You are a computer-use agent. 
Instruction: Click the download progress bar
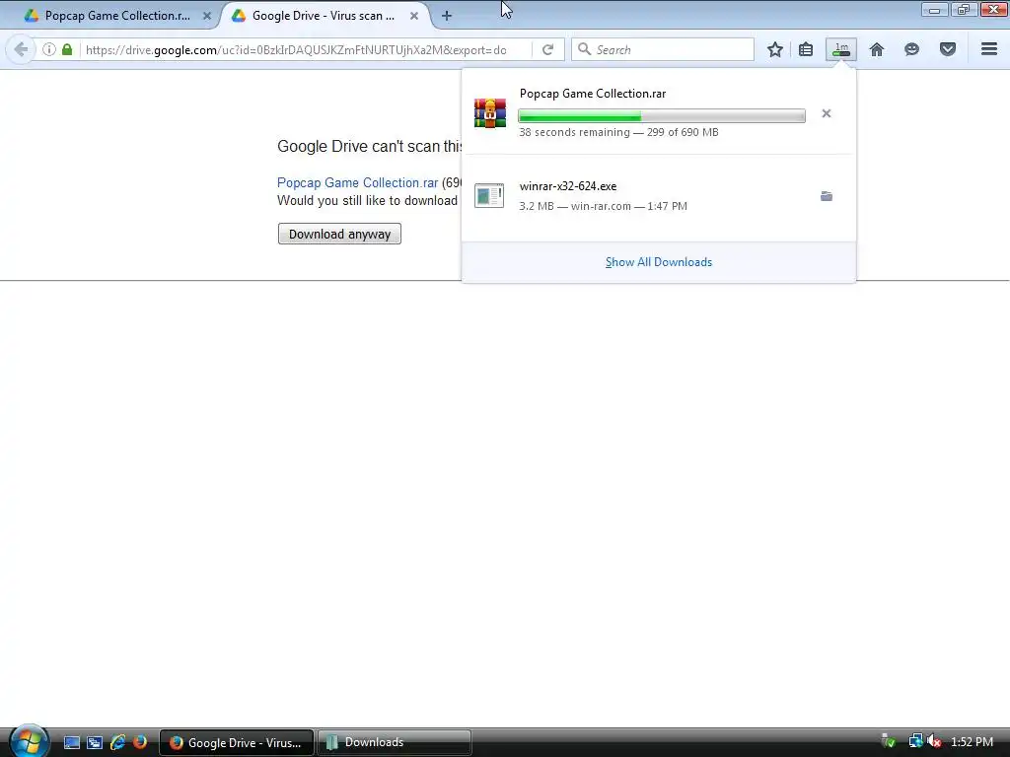click(662, 116)
